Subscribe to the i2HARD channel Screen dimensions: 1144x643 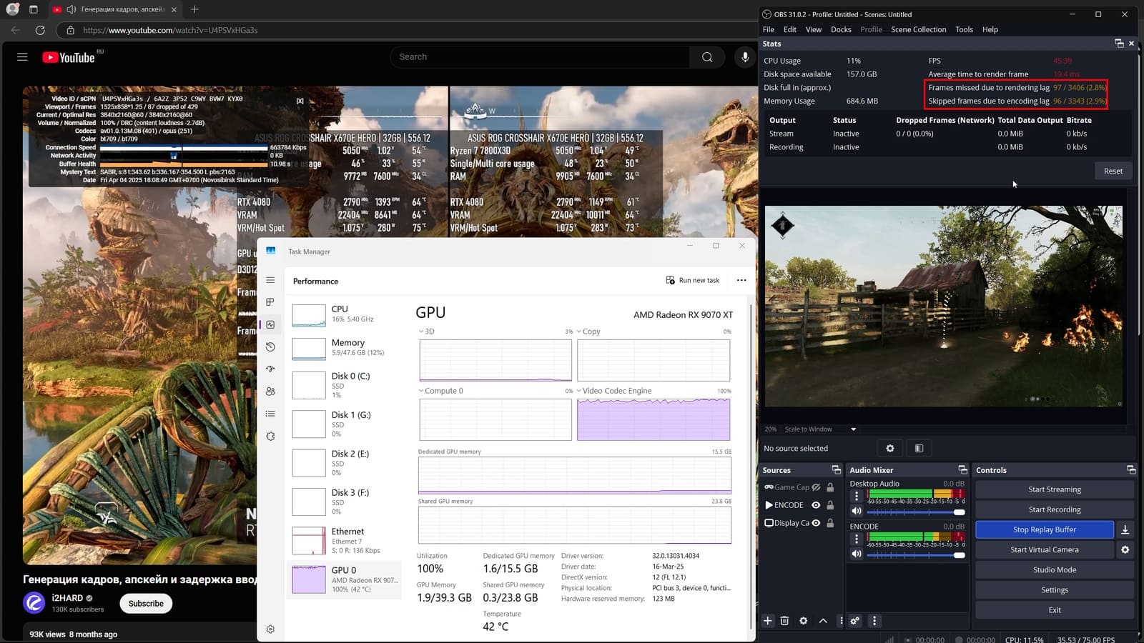pyautogui.click(x=146, y=604)
